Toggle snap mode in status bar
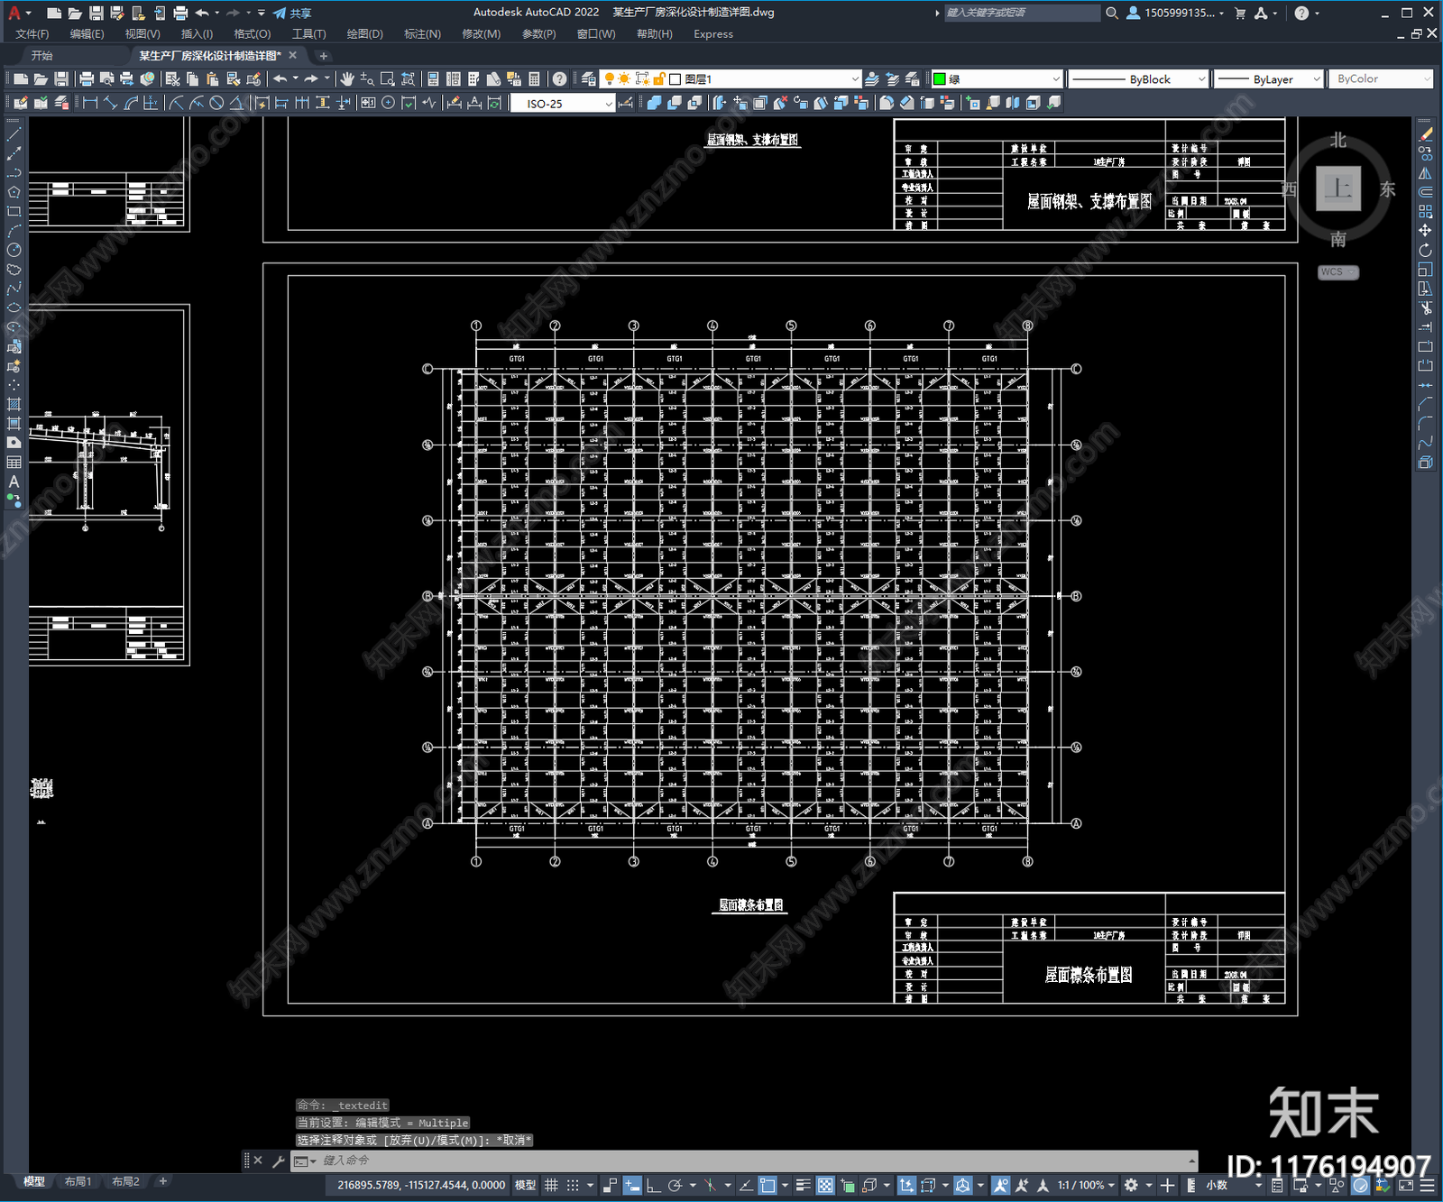 [573, 1185]
